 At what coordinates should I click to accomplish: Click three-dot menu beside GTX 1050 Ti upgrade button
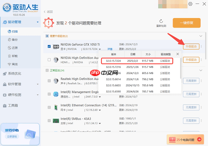click(x=202, y=46)
